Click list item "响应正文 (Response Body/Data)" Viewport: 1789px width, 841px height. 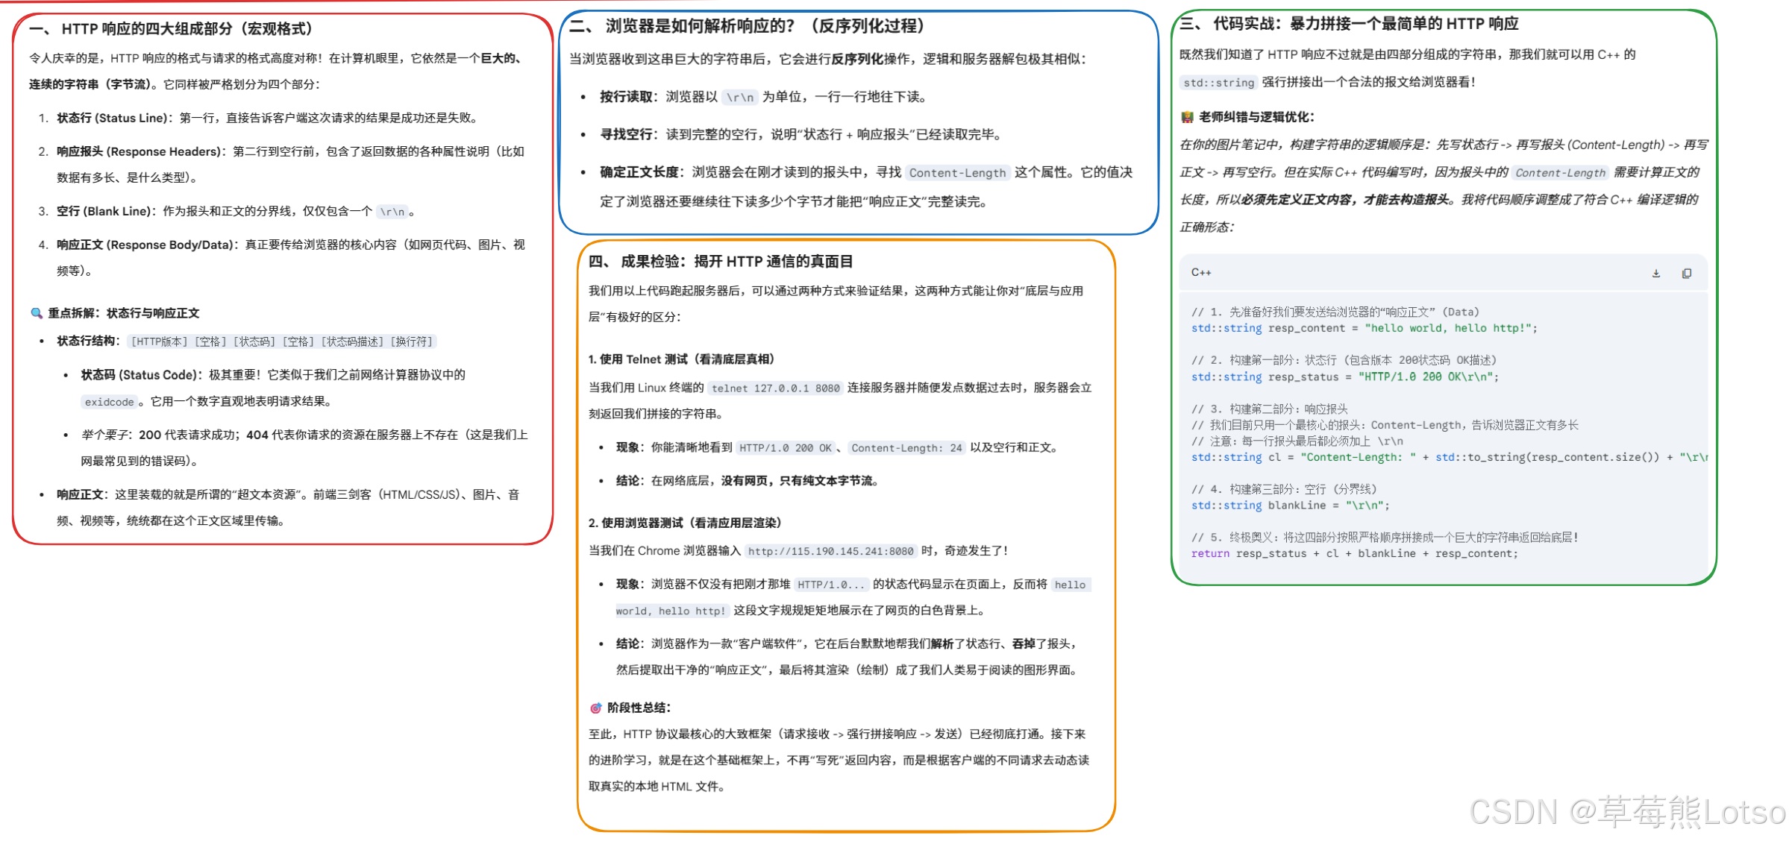[x=147, y=245]
